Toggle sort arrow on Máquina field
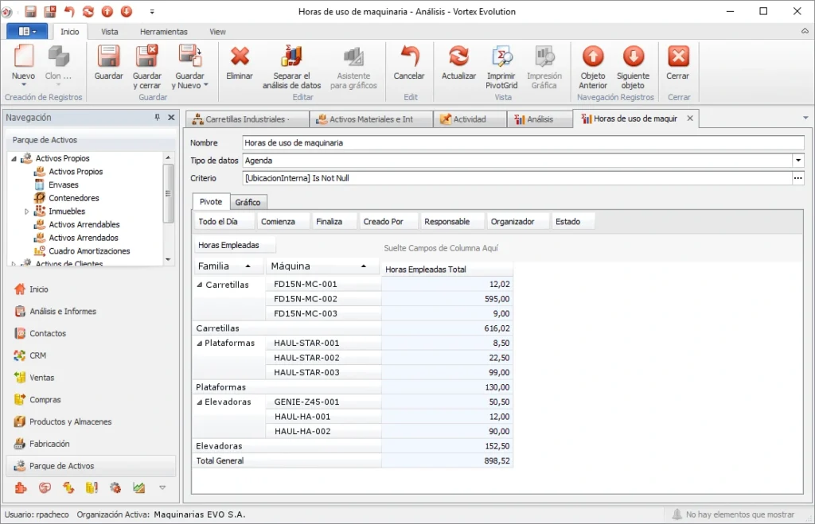815x524 pixels. (363, 266)
